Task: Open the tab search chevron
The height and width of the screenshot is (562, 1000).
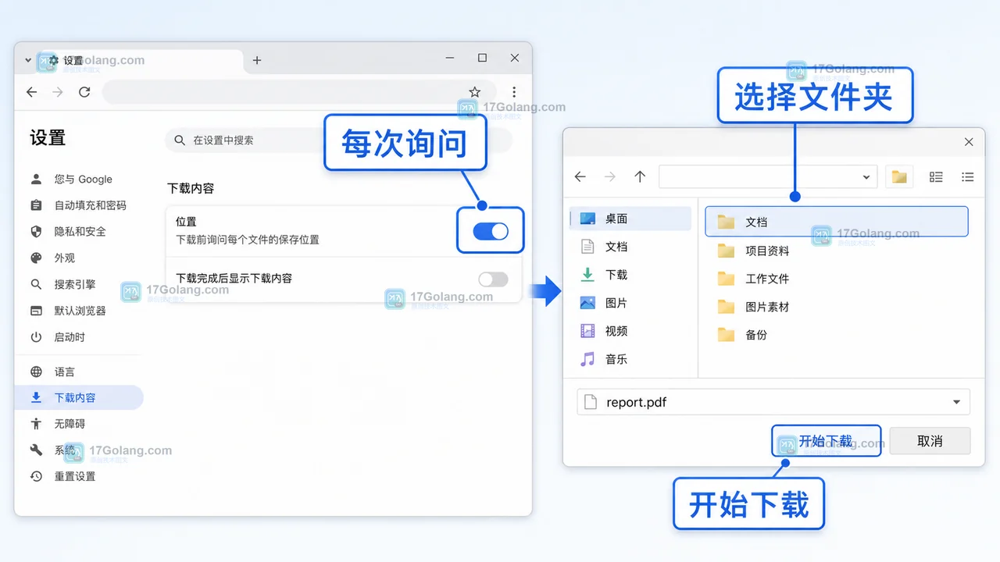Action: [x=28, y=60]
